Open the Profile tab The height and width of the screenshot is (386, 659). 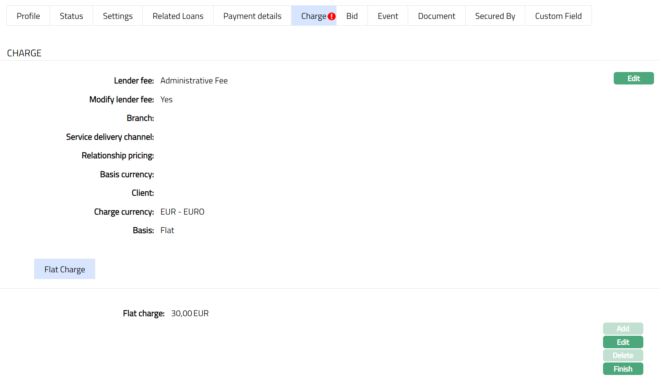coord(28,16)
